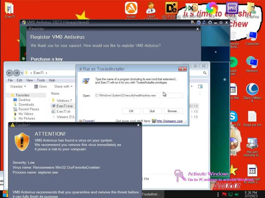265x198 pixels.
Task: Select Downloads in navigation pane
Action: 26,105
